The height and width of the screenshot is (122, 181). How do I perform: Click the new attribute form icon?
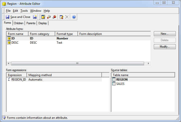43,17
